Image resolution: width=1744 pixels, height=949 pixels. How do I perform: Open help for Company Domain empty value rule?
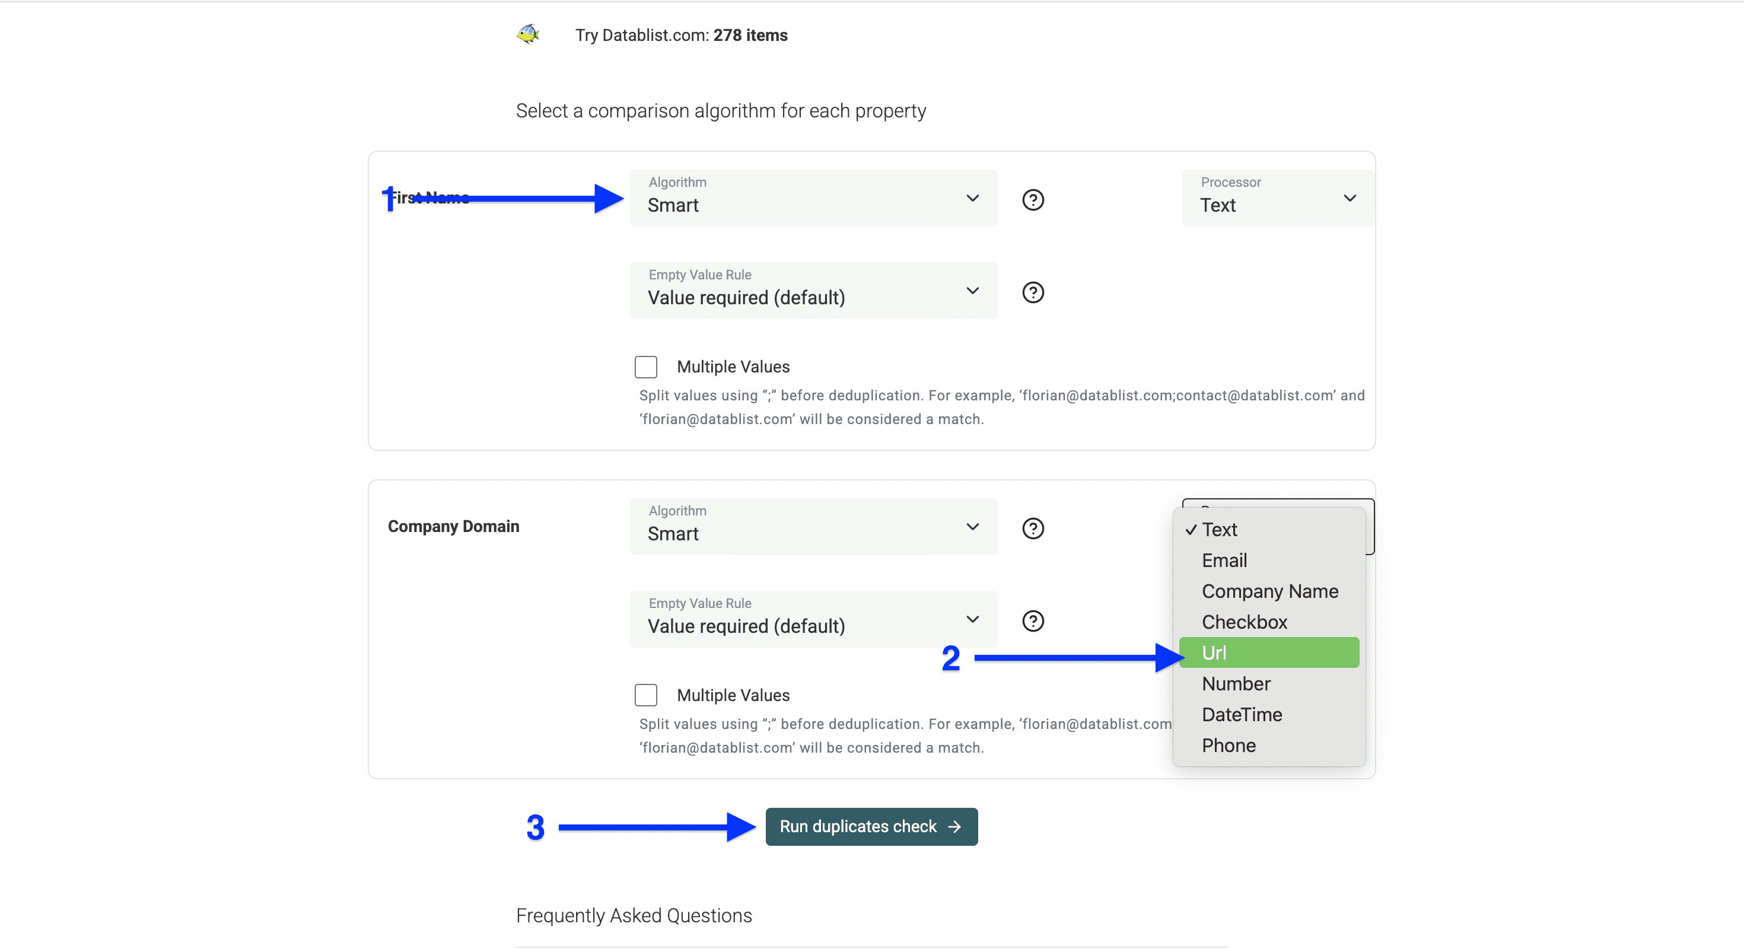coord(1032,621)
